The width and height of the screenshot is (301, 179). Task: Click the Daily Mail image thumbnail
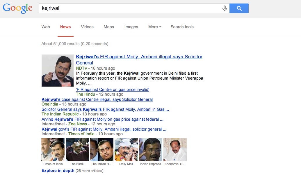point(126,150)
